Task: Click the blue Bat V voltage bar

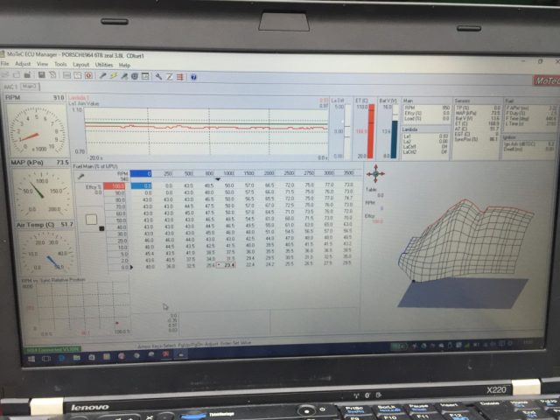Action: tap(394, 139)
